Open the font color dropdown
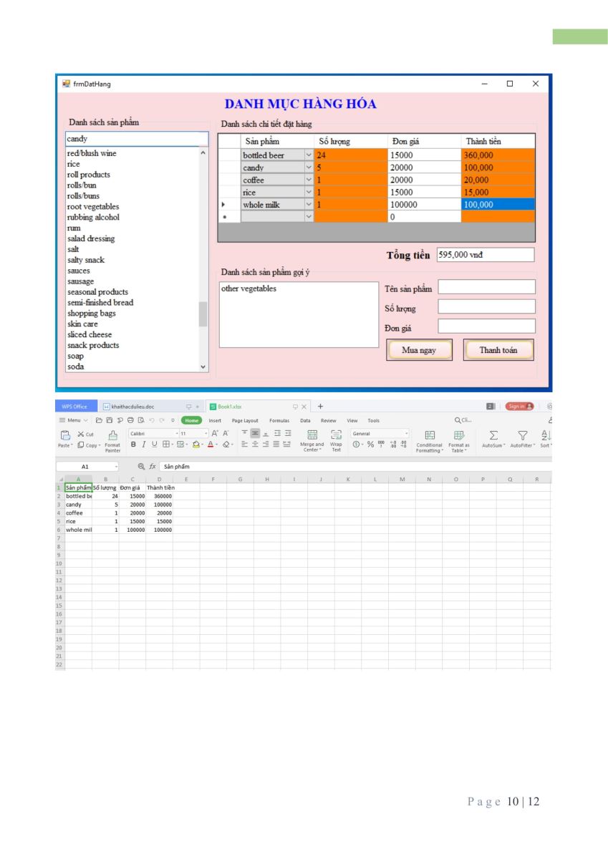 [x=218, y=445]
